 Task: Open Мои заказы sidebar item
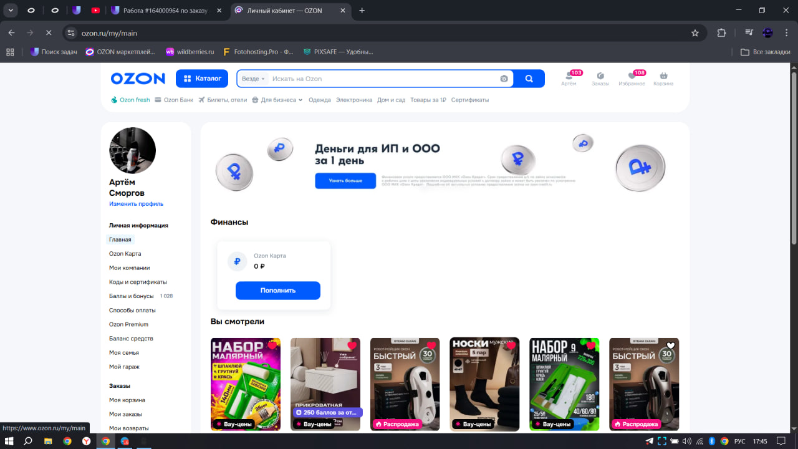coord(125,414)
